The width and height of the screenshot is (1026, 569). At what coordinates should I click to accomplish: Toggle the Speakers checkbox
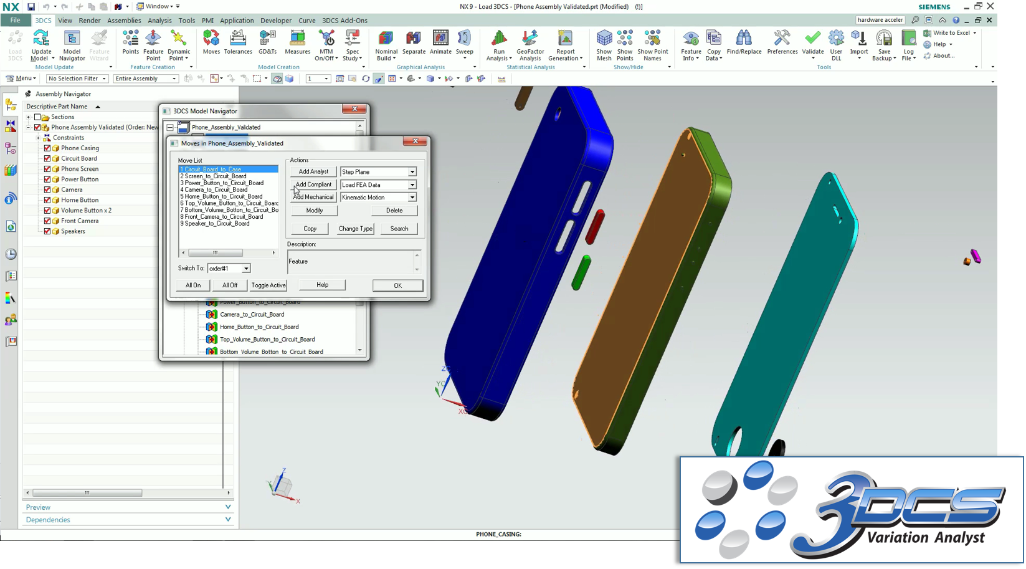coord(47,231)
